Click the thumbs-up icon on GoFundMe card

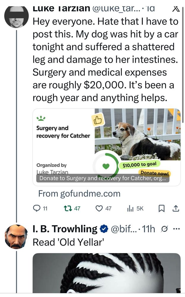coord(98,120)
